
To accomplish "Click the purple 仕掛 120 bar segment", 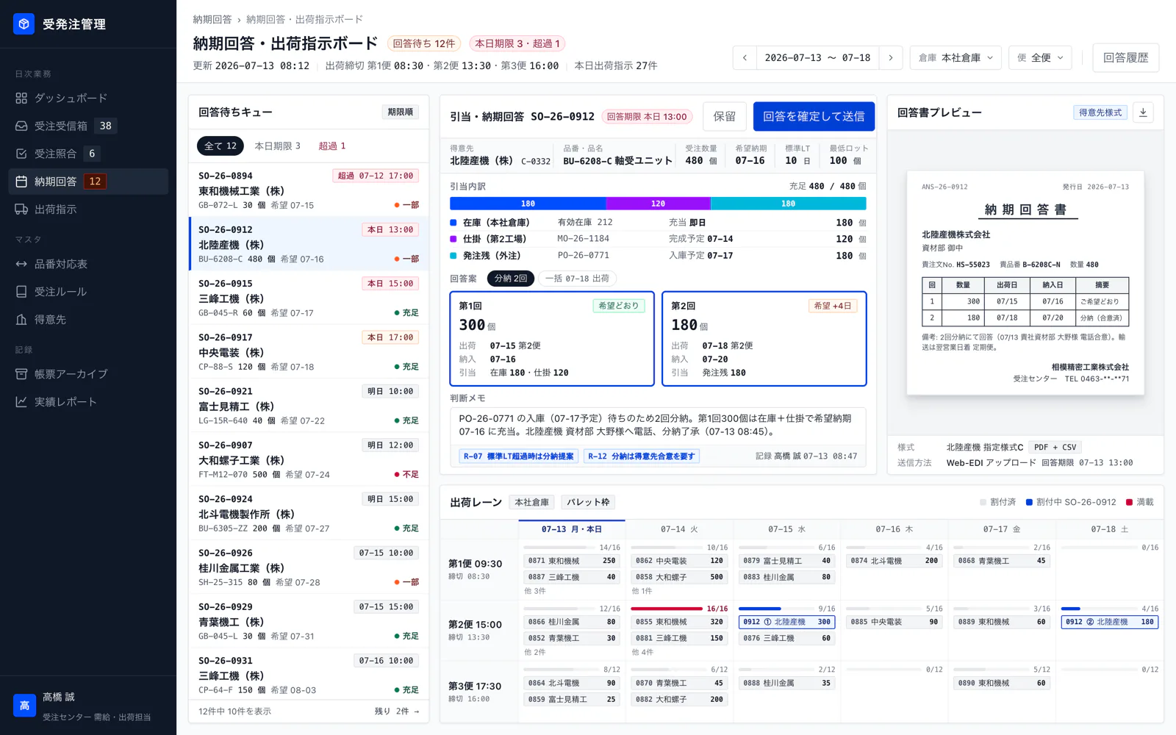I will pos(658,204).
